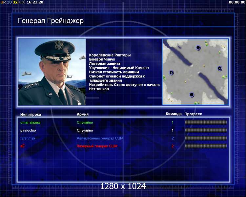This screenshot has height=197, width=246.
Task: Select the red player name 'aE'
Action: click(23, 146)
